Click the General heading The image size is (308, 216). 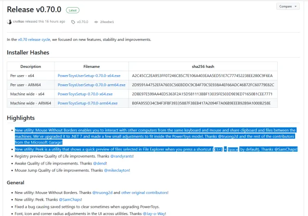15,183
